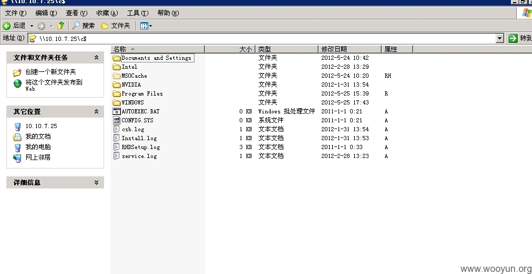
Task: Select the Documents and Settings folder icon
Action: [x=117, y=58]
